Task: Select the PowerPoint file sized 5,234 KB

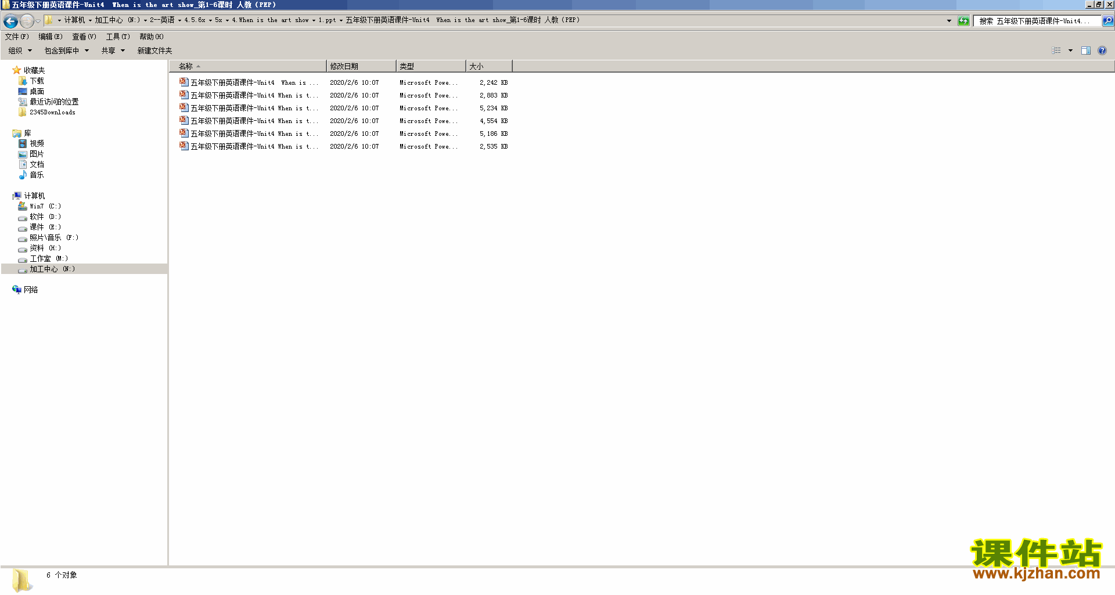Action: pos(343,108)
